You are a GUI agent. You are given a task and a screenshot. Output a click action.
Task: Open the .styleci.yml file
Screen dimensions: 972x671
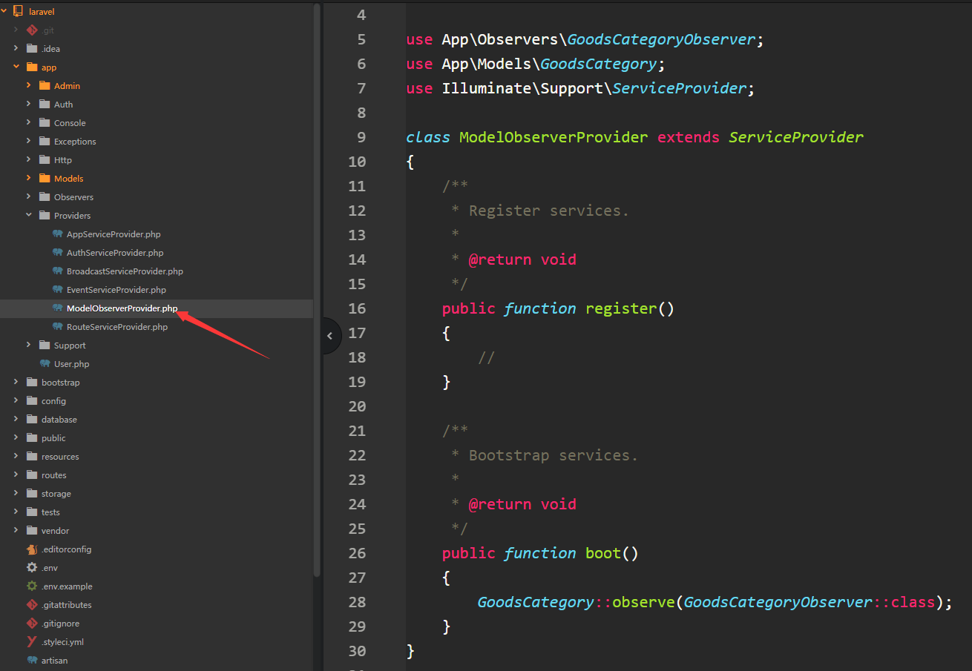click(x=62, y=642)
